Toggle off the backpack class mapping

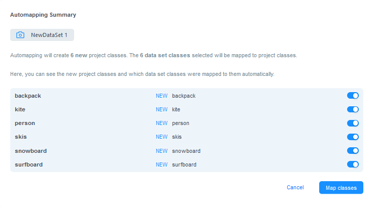click(353, 96)
